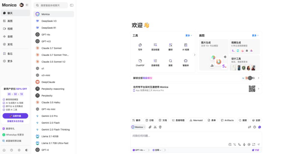The height and width of the screenshot is (154, 304).
Task: Open 备忘 memo section
Action: 15,54
